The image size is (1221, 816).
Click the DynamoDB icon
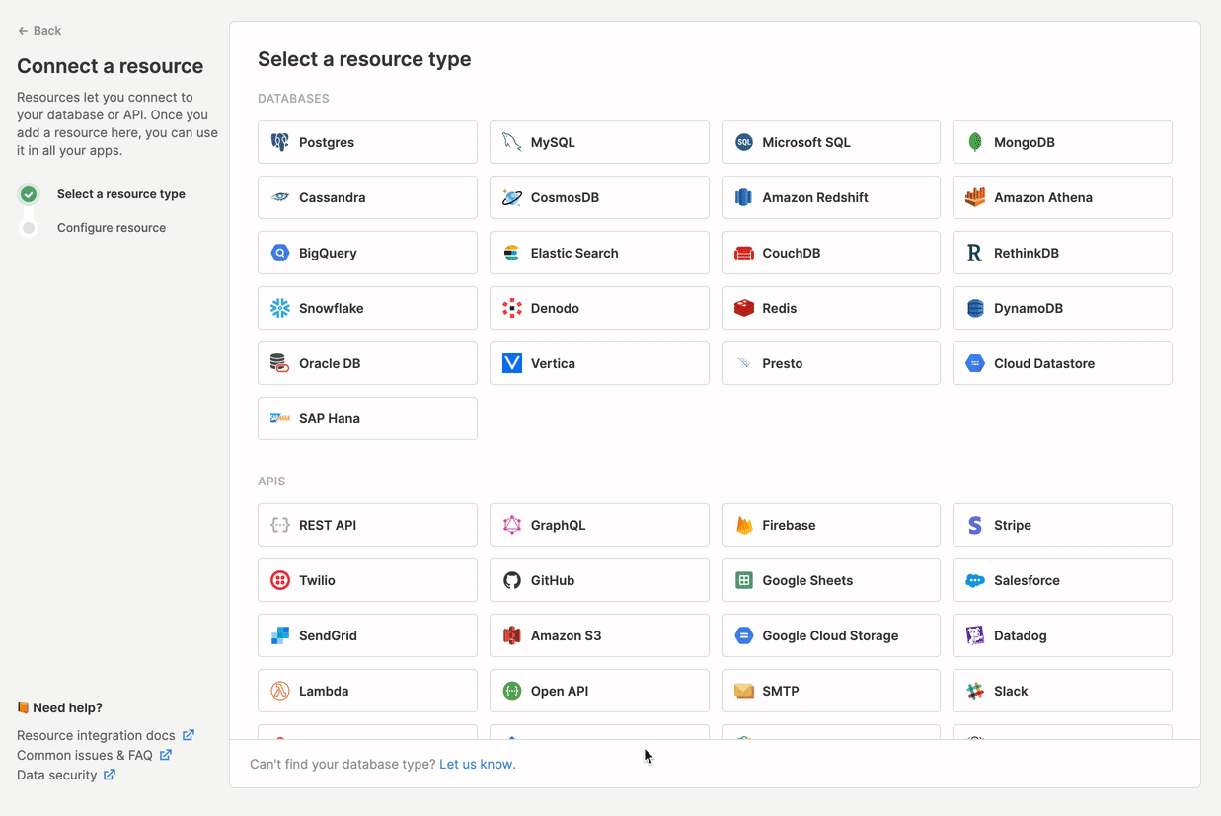click(x=975, y=308)
